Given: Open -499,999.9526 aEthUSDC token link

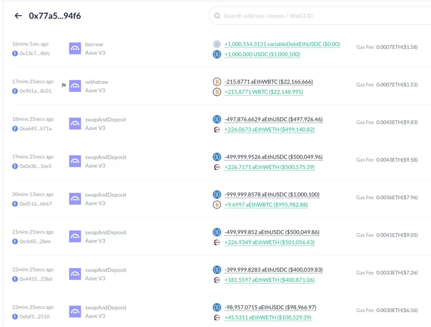Looking at the screenshot, I should (x=274, y=157).
